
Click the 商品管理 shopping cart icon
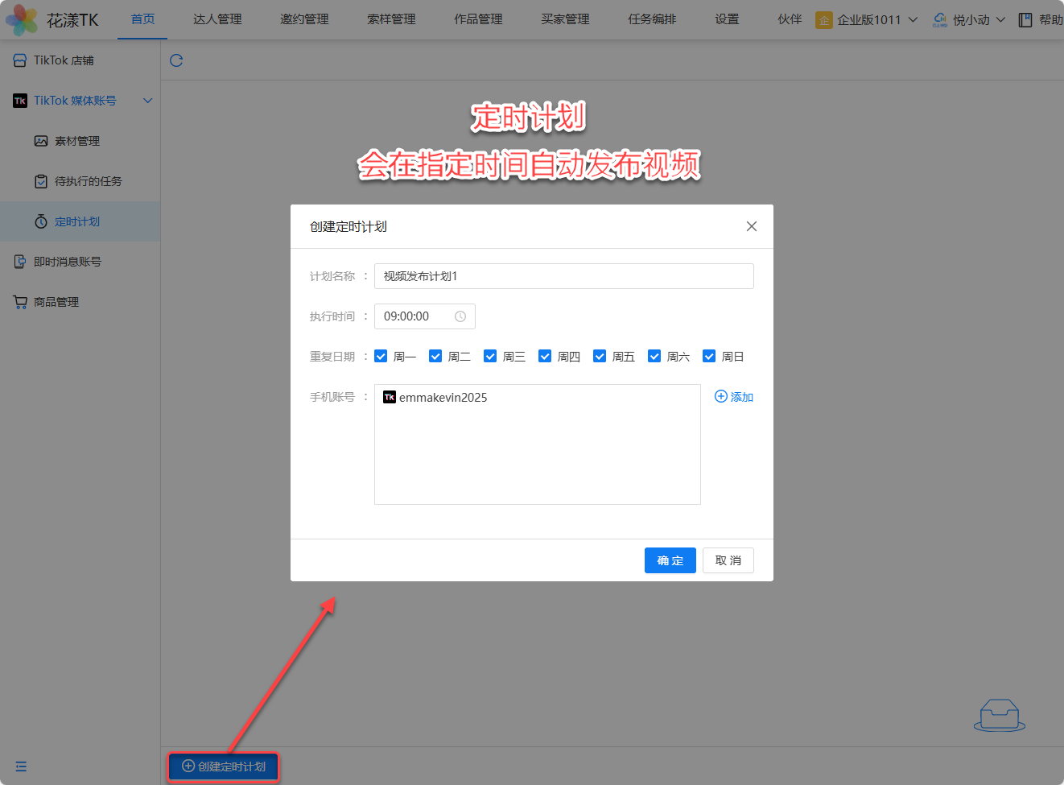click(20, 302)
